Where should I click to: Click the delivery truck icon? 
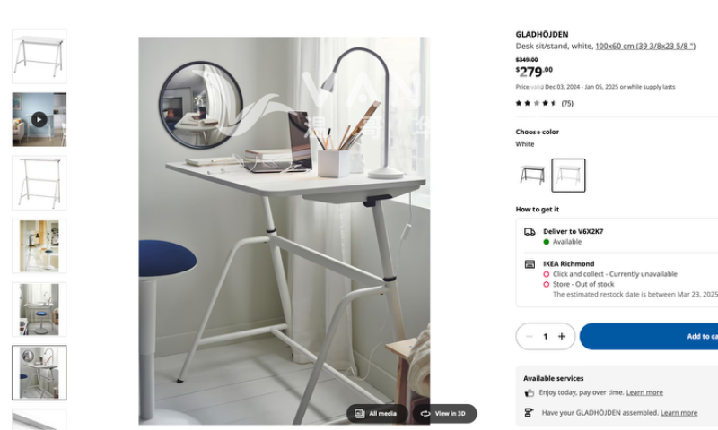point(530,232)
